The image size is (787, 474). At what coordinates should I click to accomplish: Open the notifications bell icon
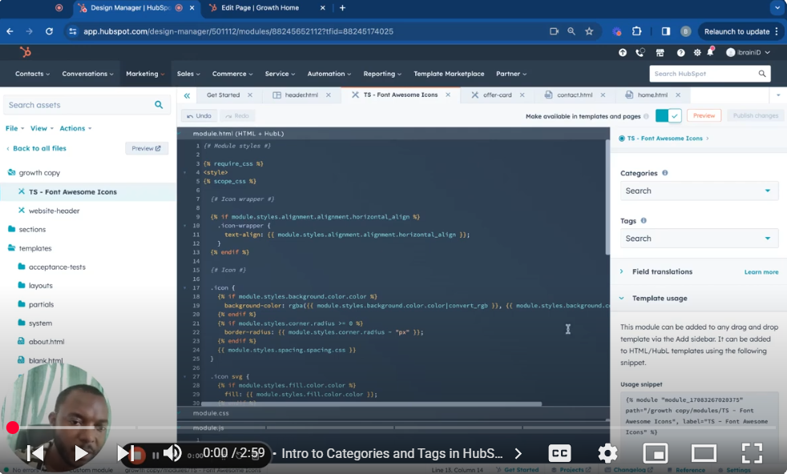tap(710, 52)
